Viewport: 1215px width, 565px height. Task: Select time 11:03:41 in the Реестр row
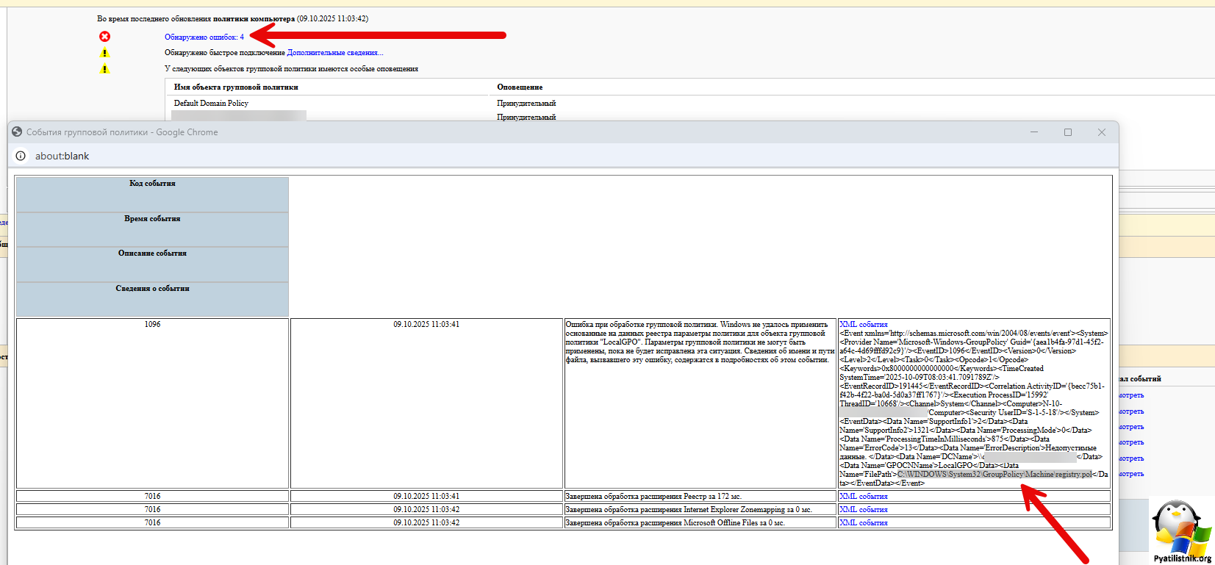[426, 497]
